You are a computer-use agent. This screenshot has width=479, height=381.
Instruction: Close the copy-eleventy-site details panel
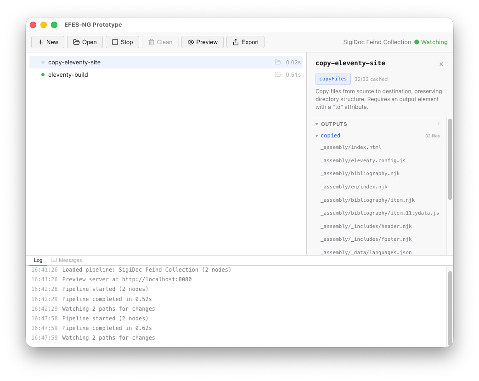pos(441,64)
